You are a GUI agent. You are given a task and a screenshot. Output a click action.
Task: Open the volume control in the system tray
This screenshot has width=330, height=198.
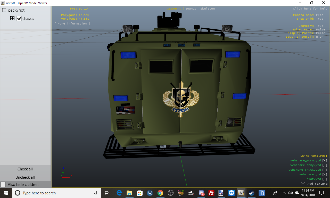[290, 193]
